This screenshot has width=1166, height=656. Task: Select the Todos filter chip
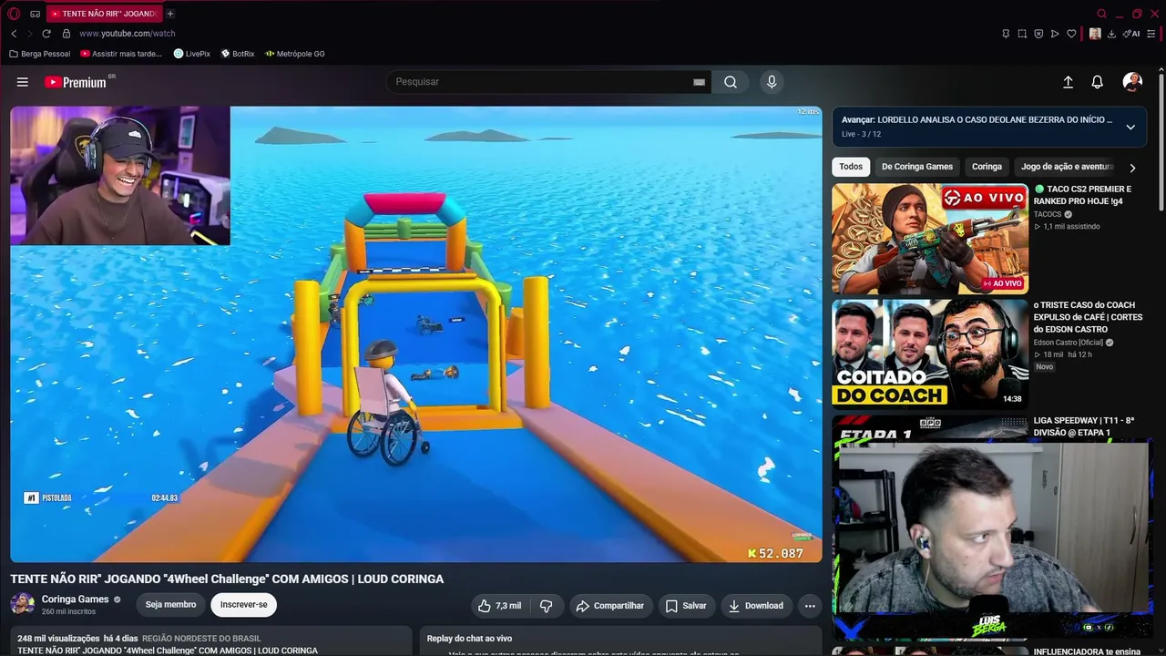[x=851, y=167]
